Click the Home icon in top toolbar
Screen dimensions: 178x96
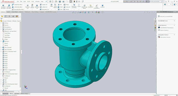(x=50, y=2)
